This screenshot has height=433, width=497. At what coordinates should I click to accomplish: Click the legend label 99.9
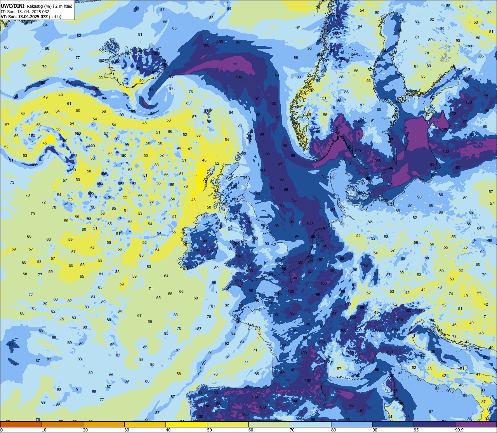click(x=459, y=430)
